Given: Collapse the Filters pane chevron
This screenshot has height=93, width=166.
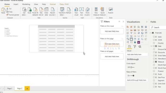Looking at the screenshot, I should click(123, 21).
